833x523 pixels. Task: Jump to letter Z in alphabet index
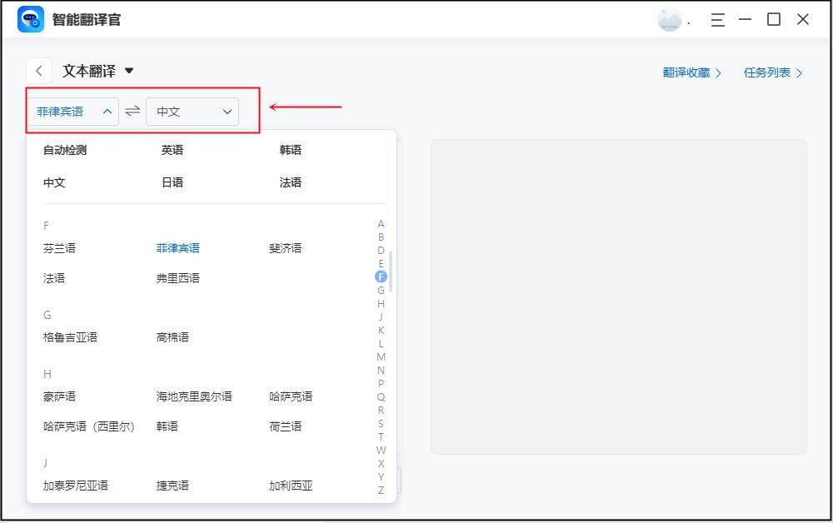pyautogui.click(x=381, y=490)
